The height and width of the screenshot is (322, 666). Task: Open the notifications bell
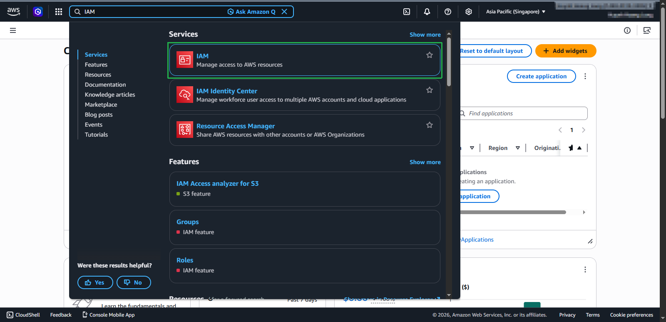tap(427, 12)
